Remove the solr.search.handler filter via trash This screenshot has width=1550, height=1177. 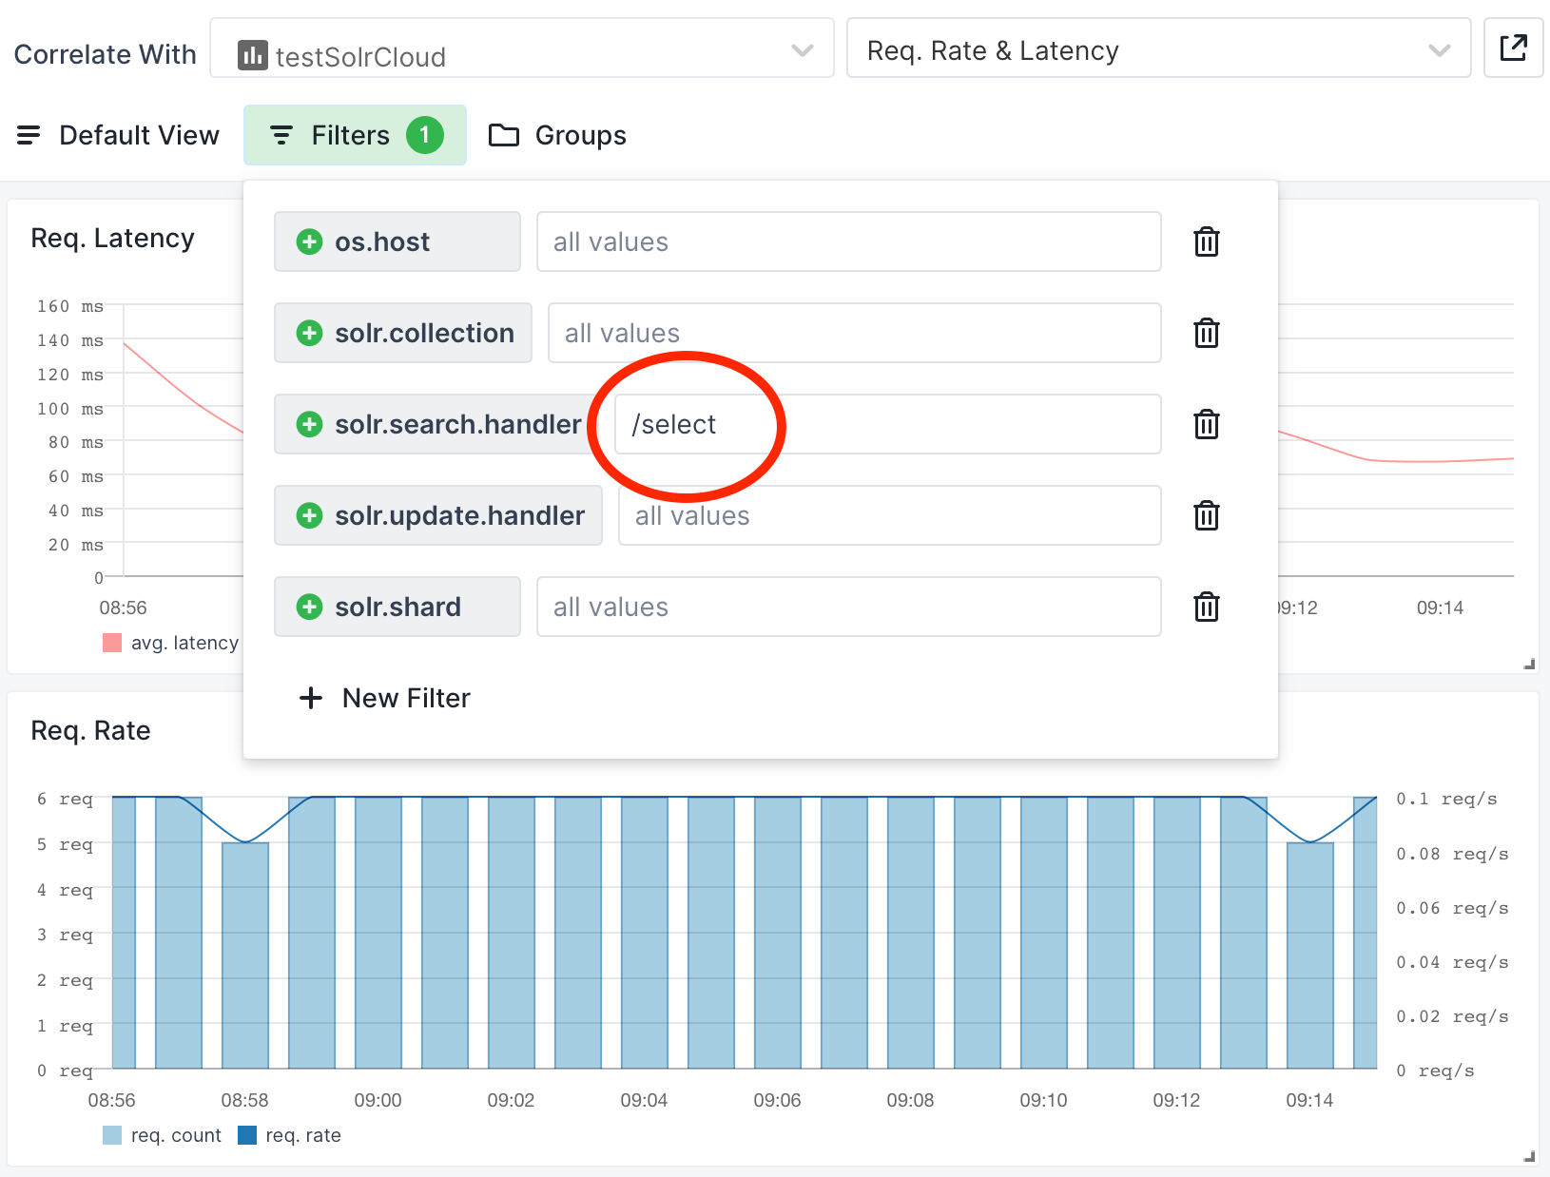[1207, 424]
